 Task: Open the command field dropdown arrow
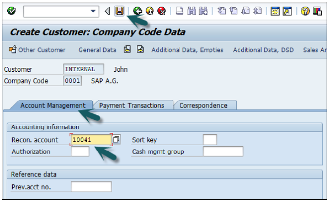93,11
